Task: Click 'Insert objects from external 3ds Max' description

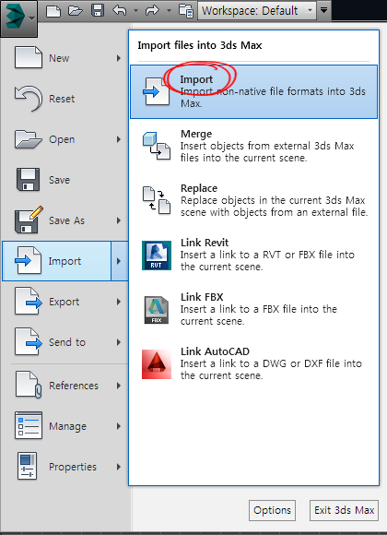Action: click(267, 152)
